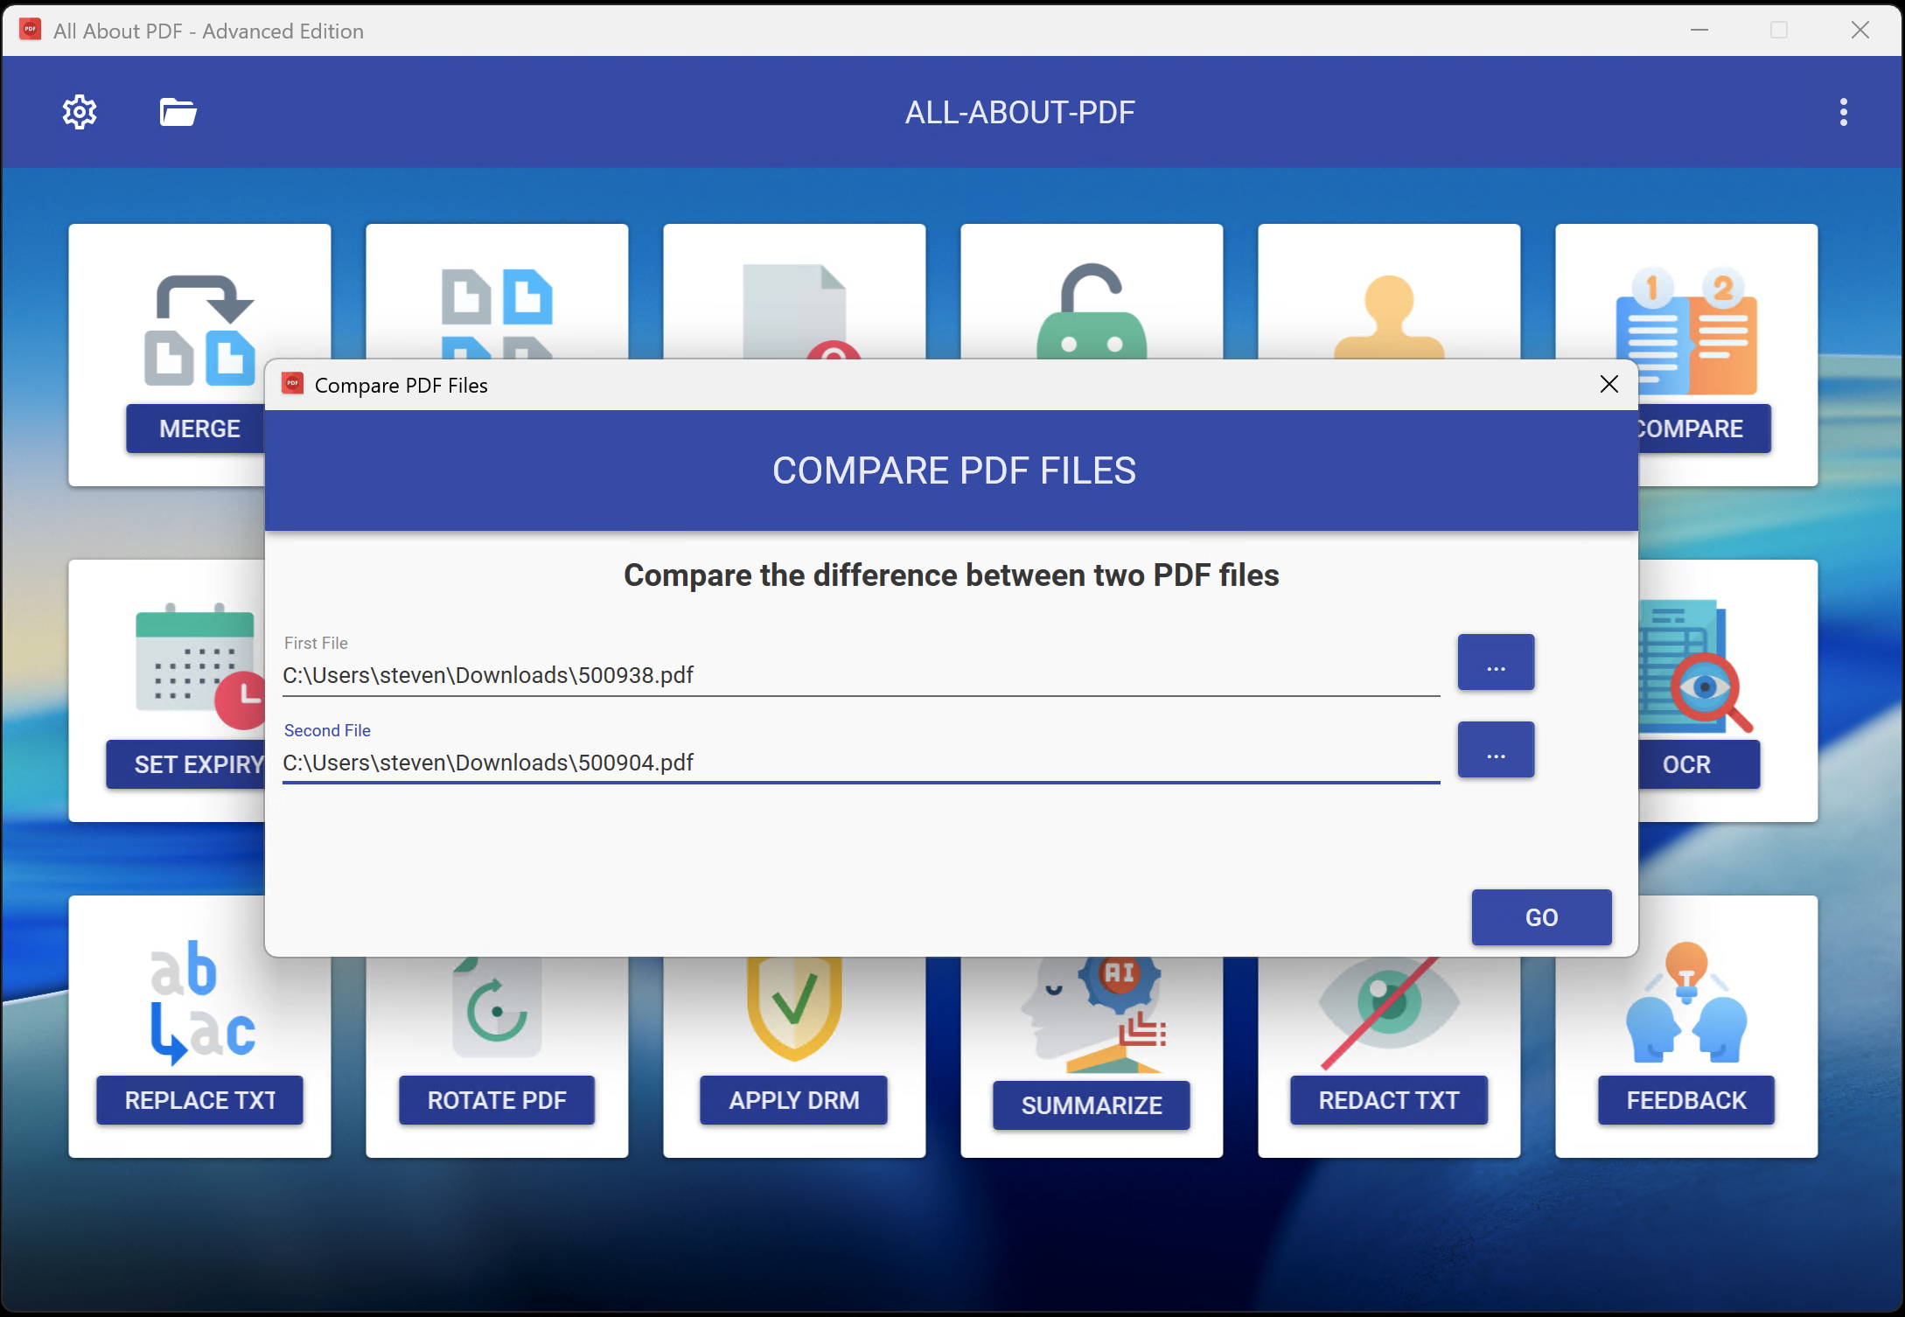Click the folder icon to open a PDF
This screenshot has width=1905, height=1317.
[x=177, y=112]
